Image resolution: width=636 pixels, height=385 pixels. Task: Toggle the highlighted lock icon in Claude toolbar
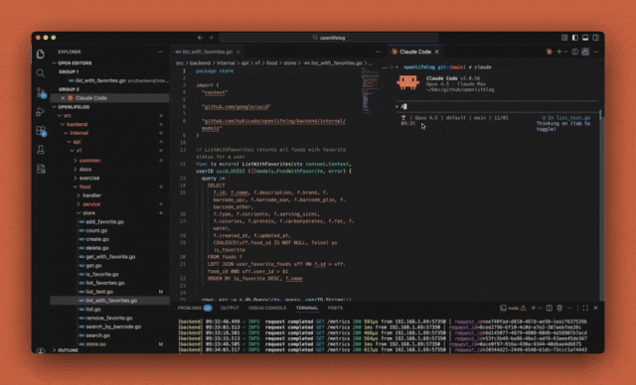(x=585, y=52)
